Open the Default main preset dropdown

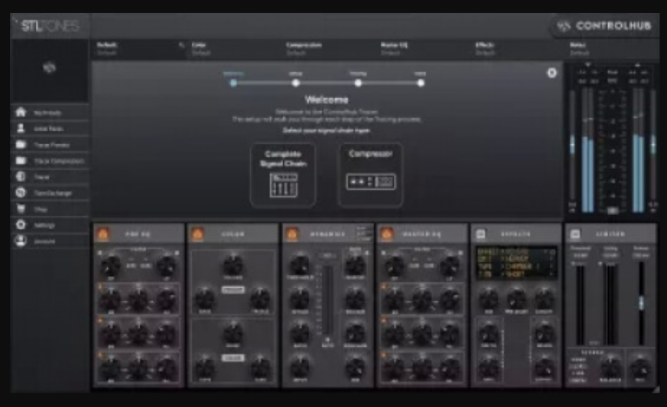139,49
